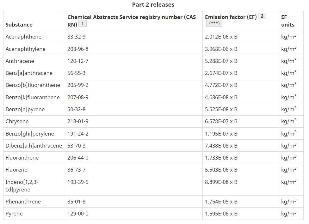The width and height of the screenshot is (309, 224).
Task: Select the Fluoranthene row label
Action: click(22, 158)
